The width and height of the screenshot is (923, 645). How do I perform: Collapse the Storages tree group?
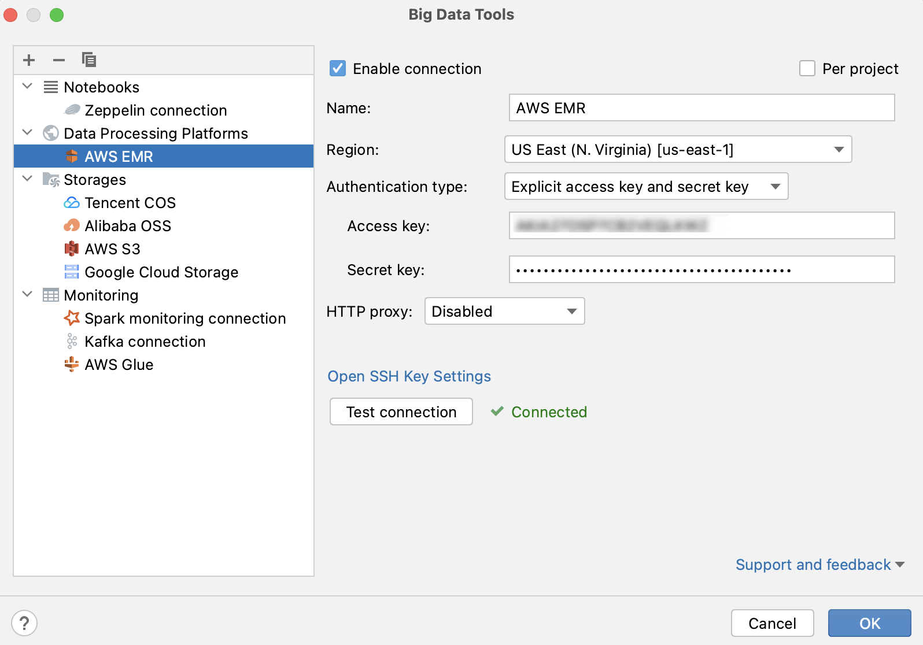coord(27,179)
